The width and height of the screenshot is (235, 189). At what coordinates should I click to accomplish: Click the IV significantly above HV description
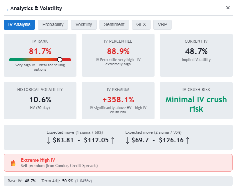[118, 110]
